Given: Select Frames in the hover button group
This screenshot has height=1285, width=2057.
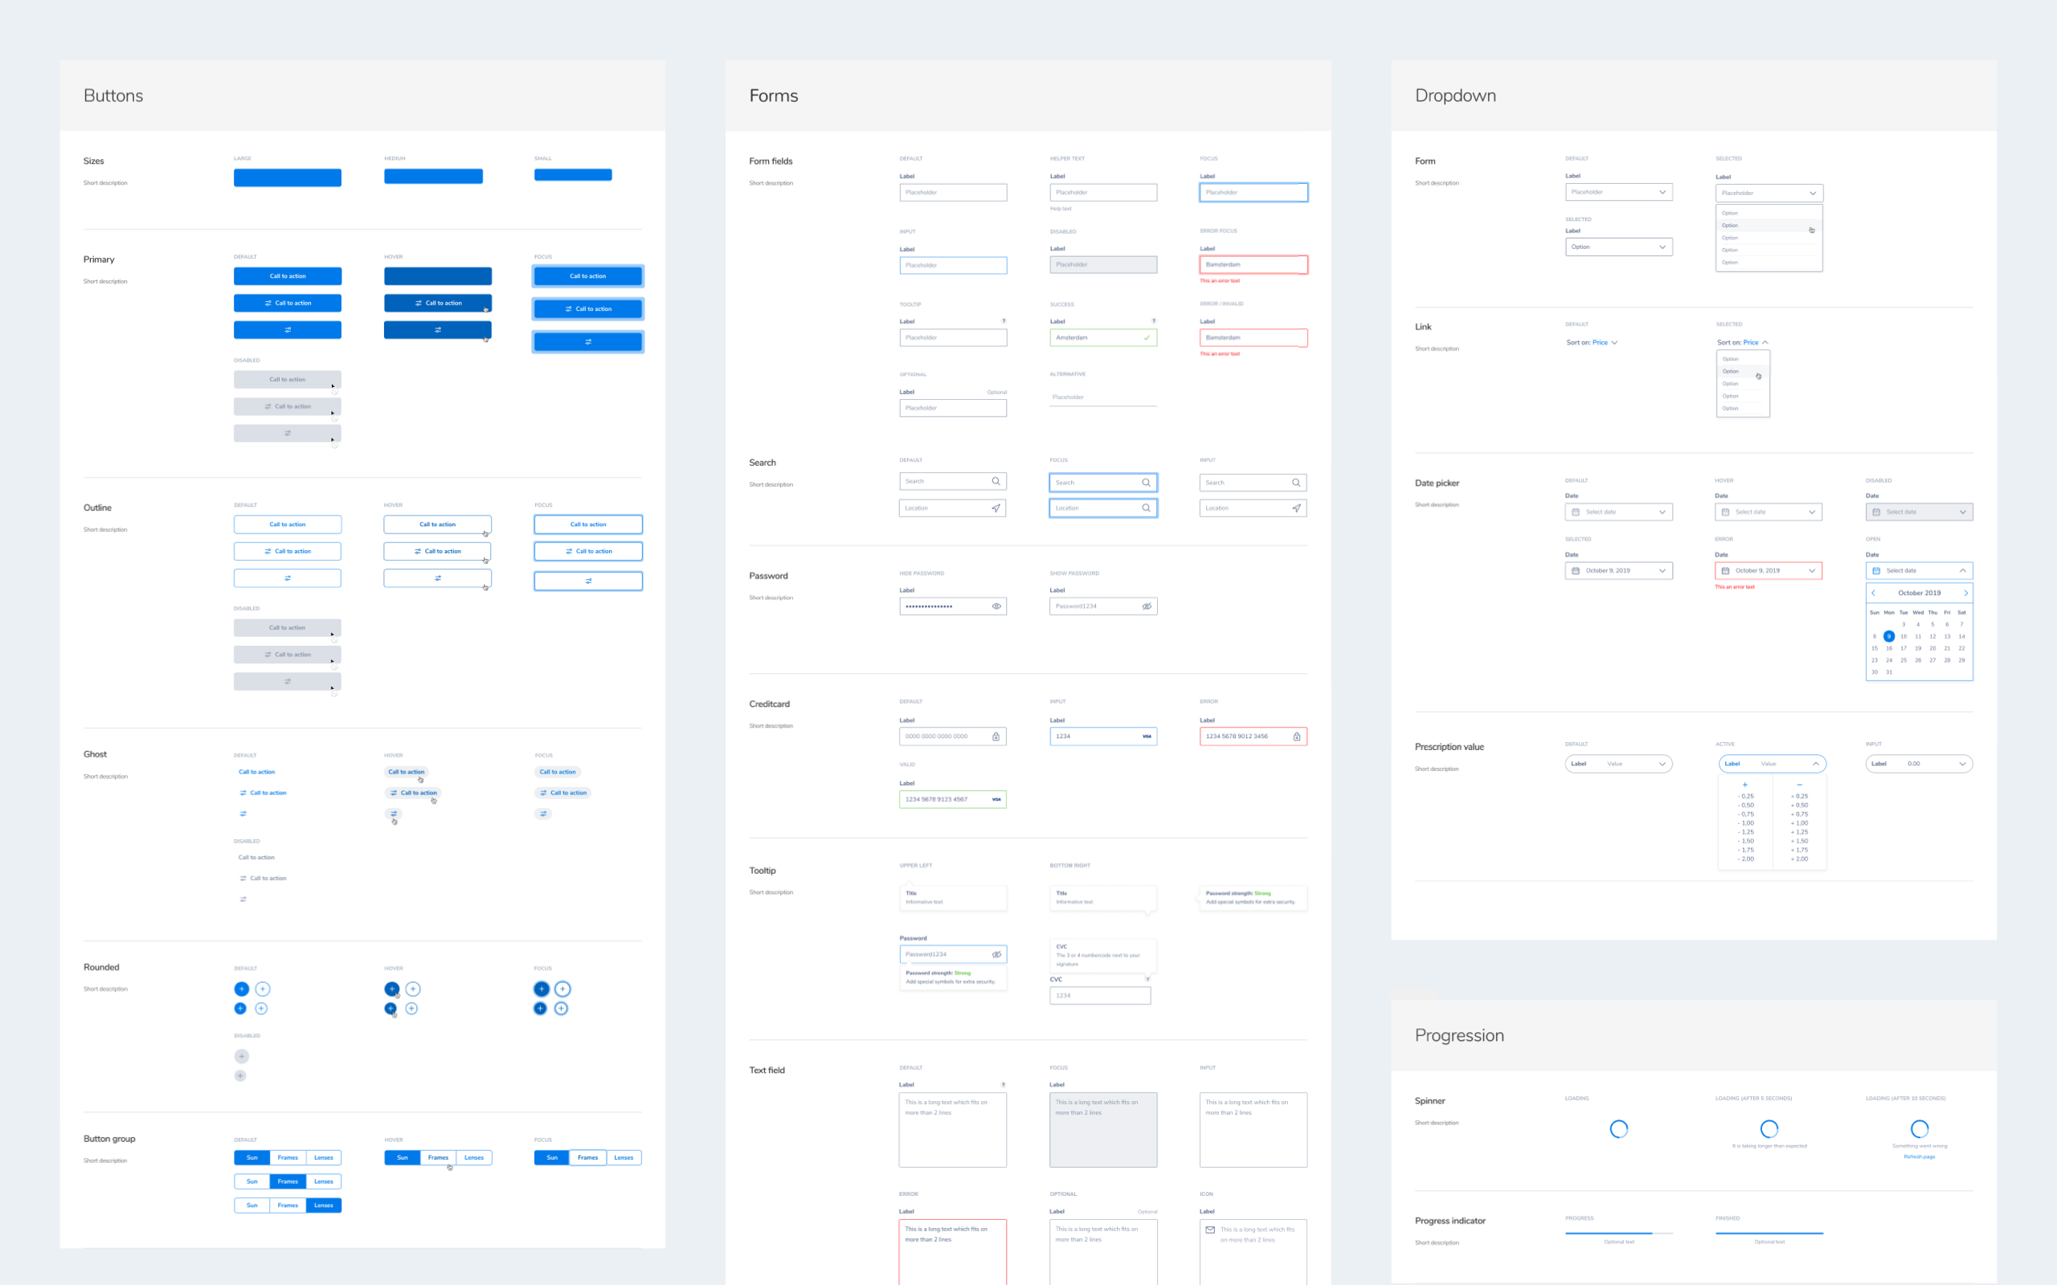Looking at the screenshot, I should (x=438, y=1157).
